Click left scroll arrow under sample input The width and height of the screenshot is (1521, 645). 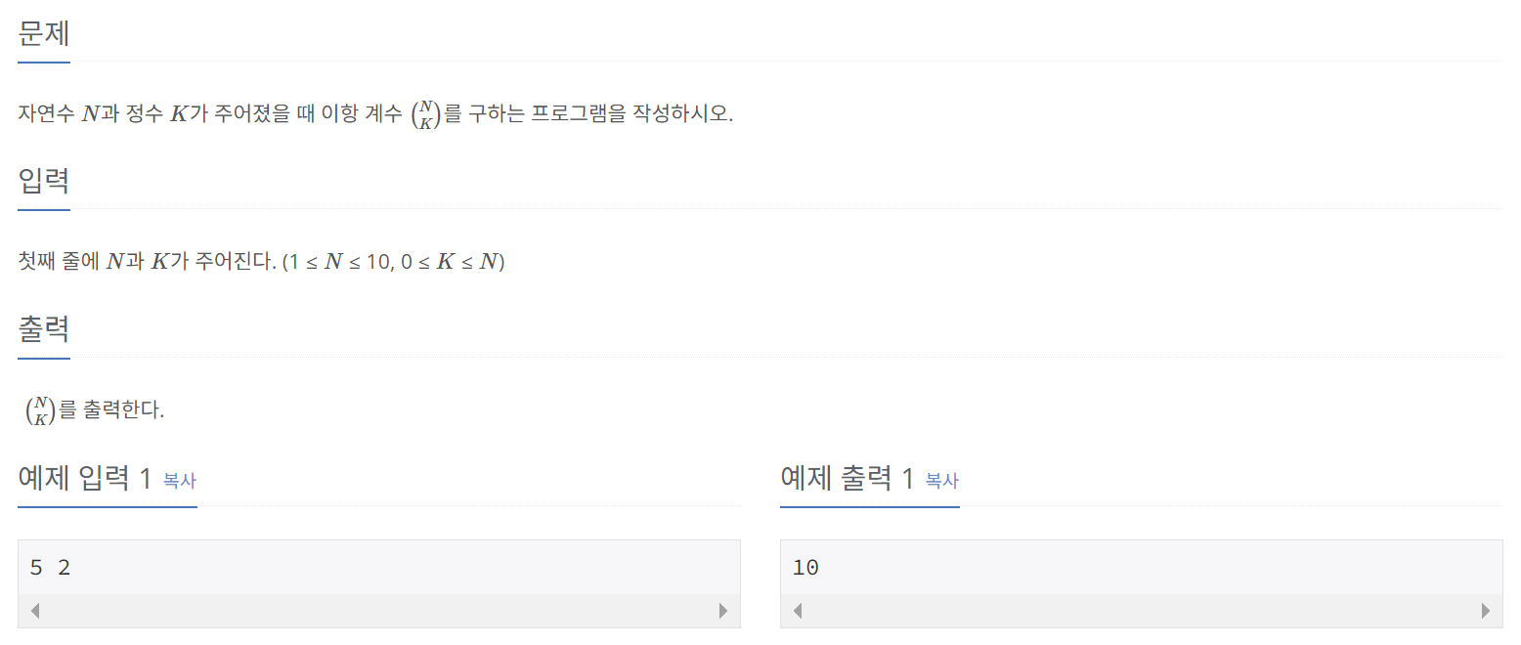pyautogui.click(x=34, y=611)
